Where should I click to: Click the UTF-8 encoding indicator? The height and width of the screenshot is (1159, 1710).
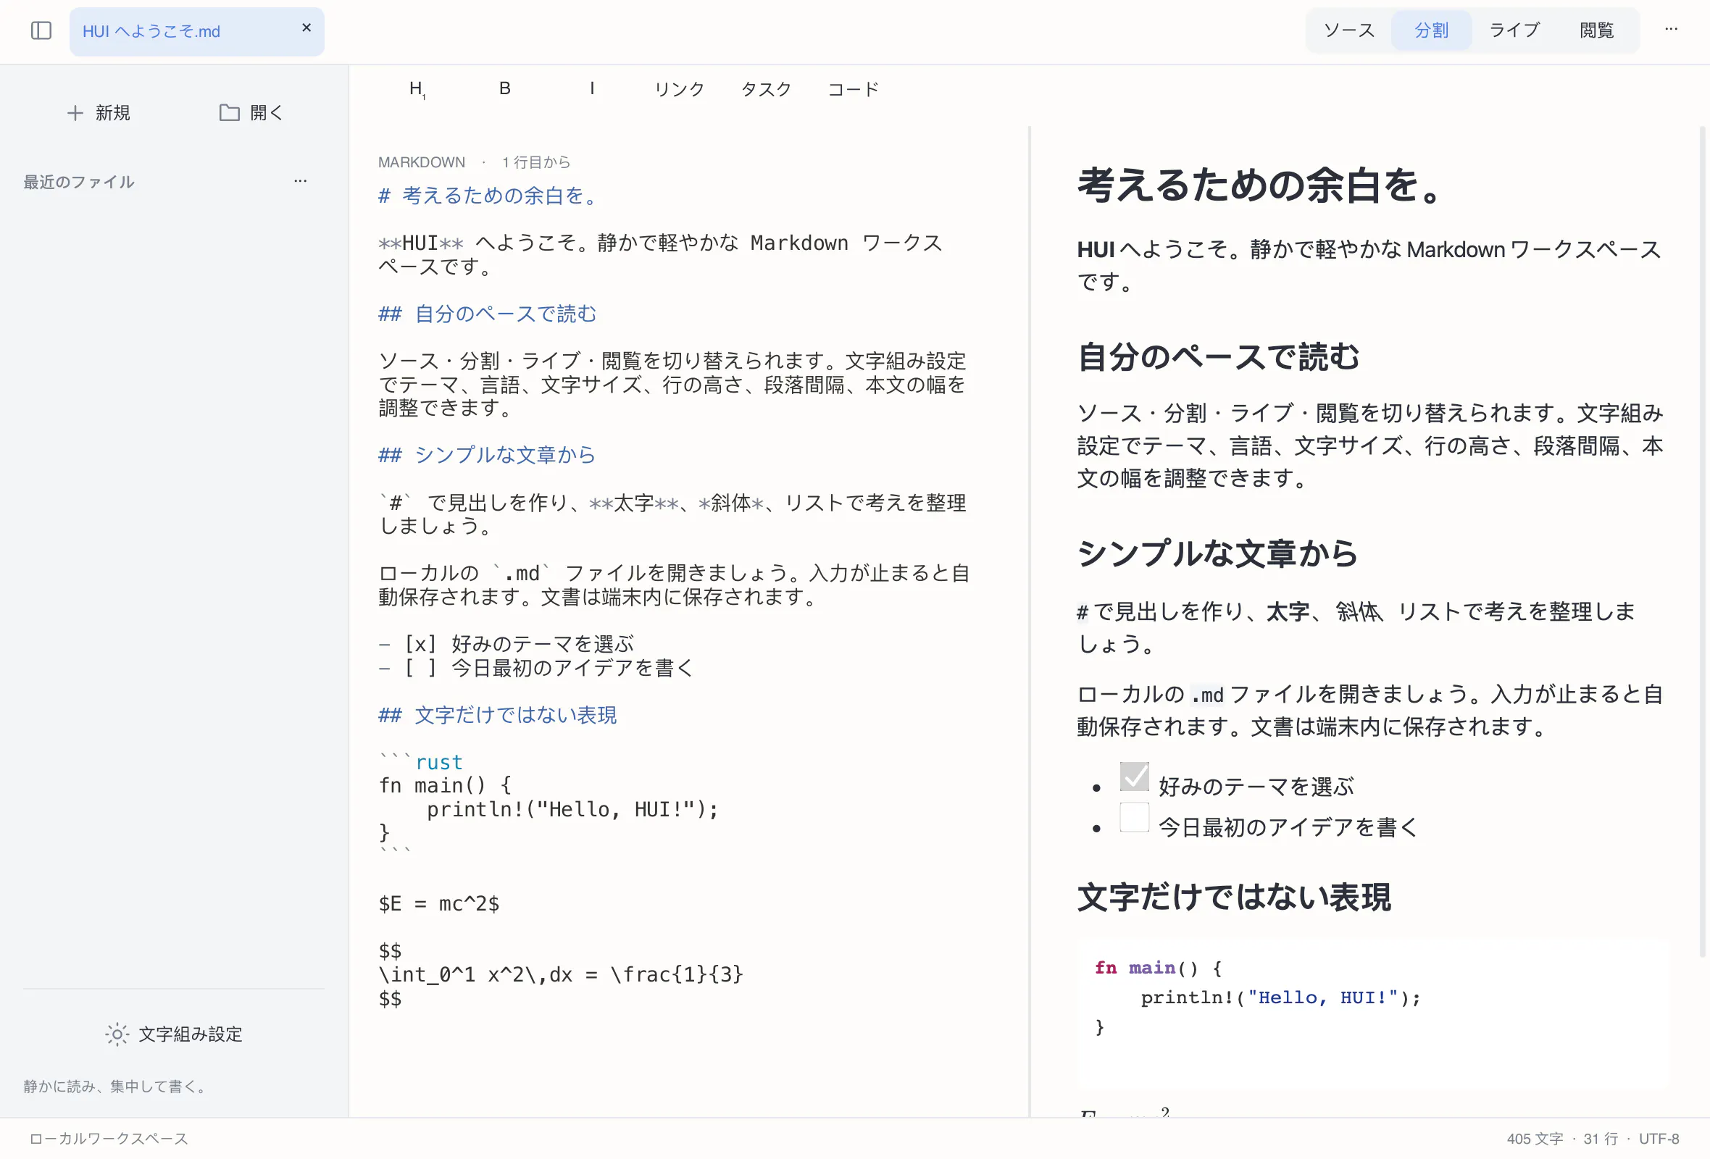1659,1139
